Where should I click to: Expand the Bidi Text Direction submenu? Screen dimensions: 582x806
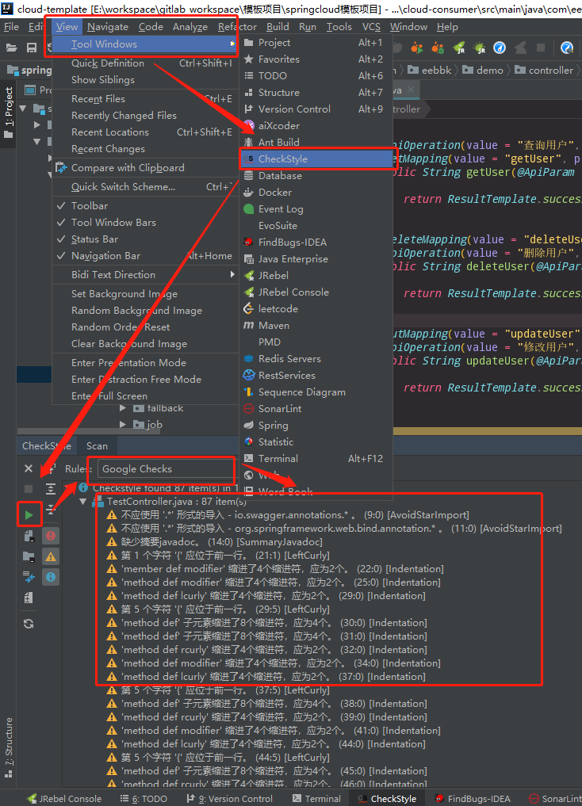coord(113,275)
